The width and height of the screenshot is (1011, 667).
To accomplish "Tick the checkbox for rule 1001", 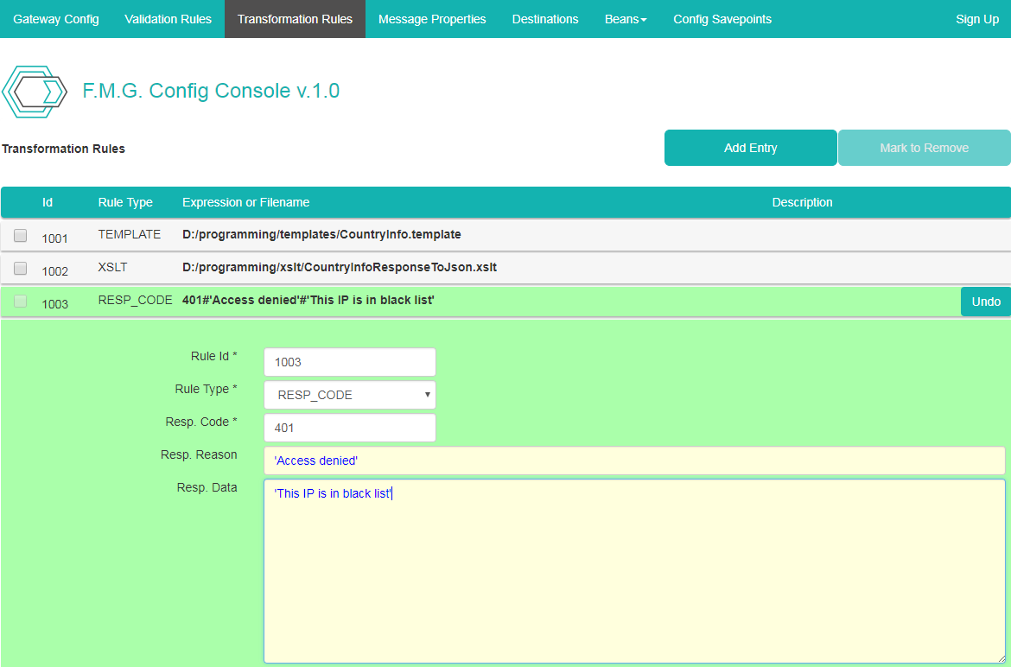I will [x=21, y=235].
